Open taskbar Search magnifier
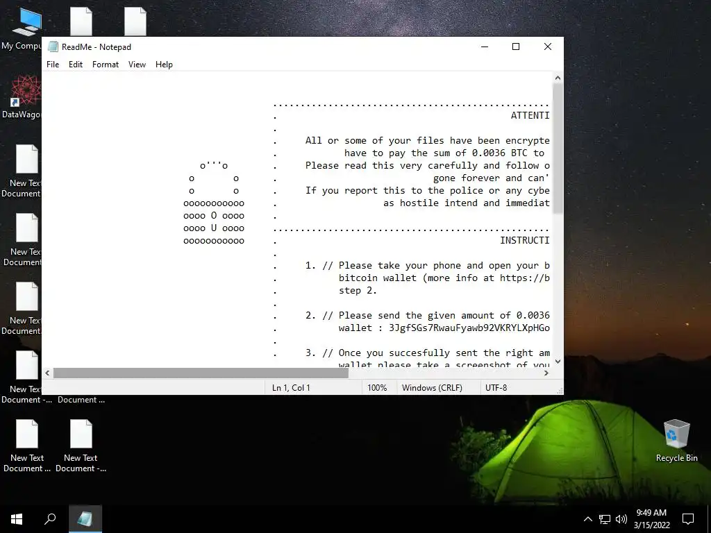 tap(50, 519)
